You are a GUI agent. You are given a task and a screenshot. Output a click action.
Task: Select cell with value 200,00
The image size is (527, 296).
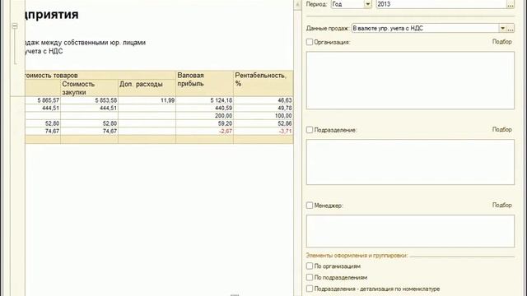204,116
